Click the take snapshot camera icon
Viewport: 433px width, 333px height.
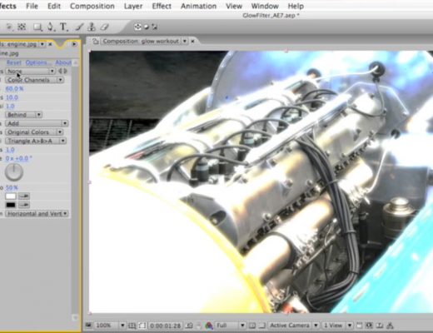pos(189,326)
